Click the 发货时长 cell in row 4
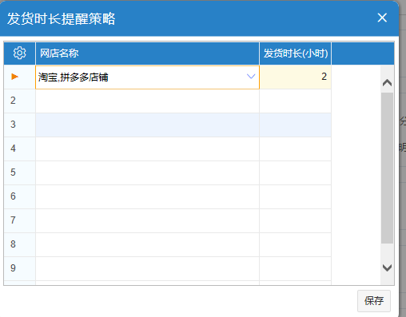Screen dimensions: 406x317 point(295,149)
